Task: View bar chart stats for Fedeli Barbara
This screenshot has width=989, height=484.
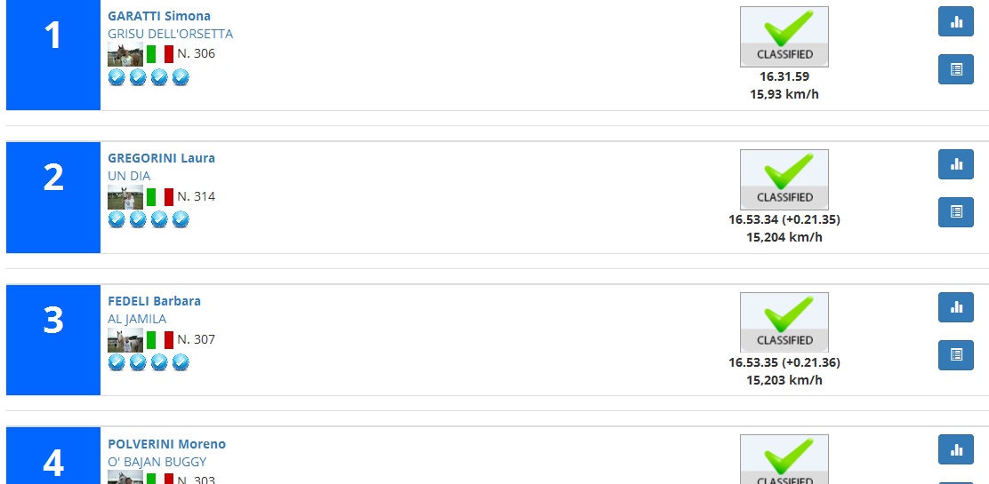Action: tap(956, 307)
